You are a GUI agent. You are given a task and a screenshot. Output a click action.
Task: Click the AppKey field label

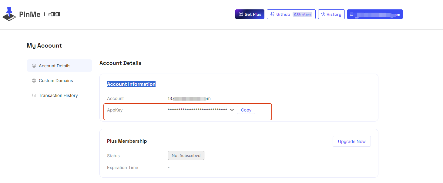coord(115,110)
